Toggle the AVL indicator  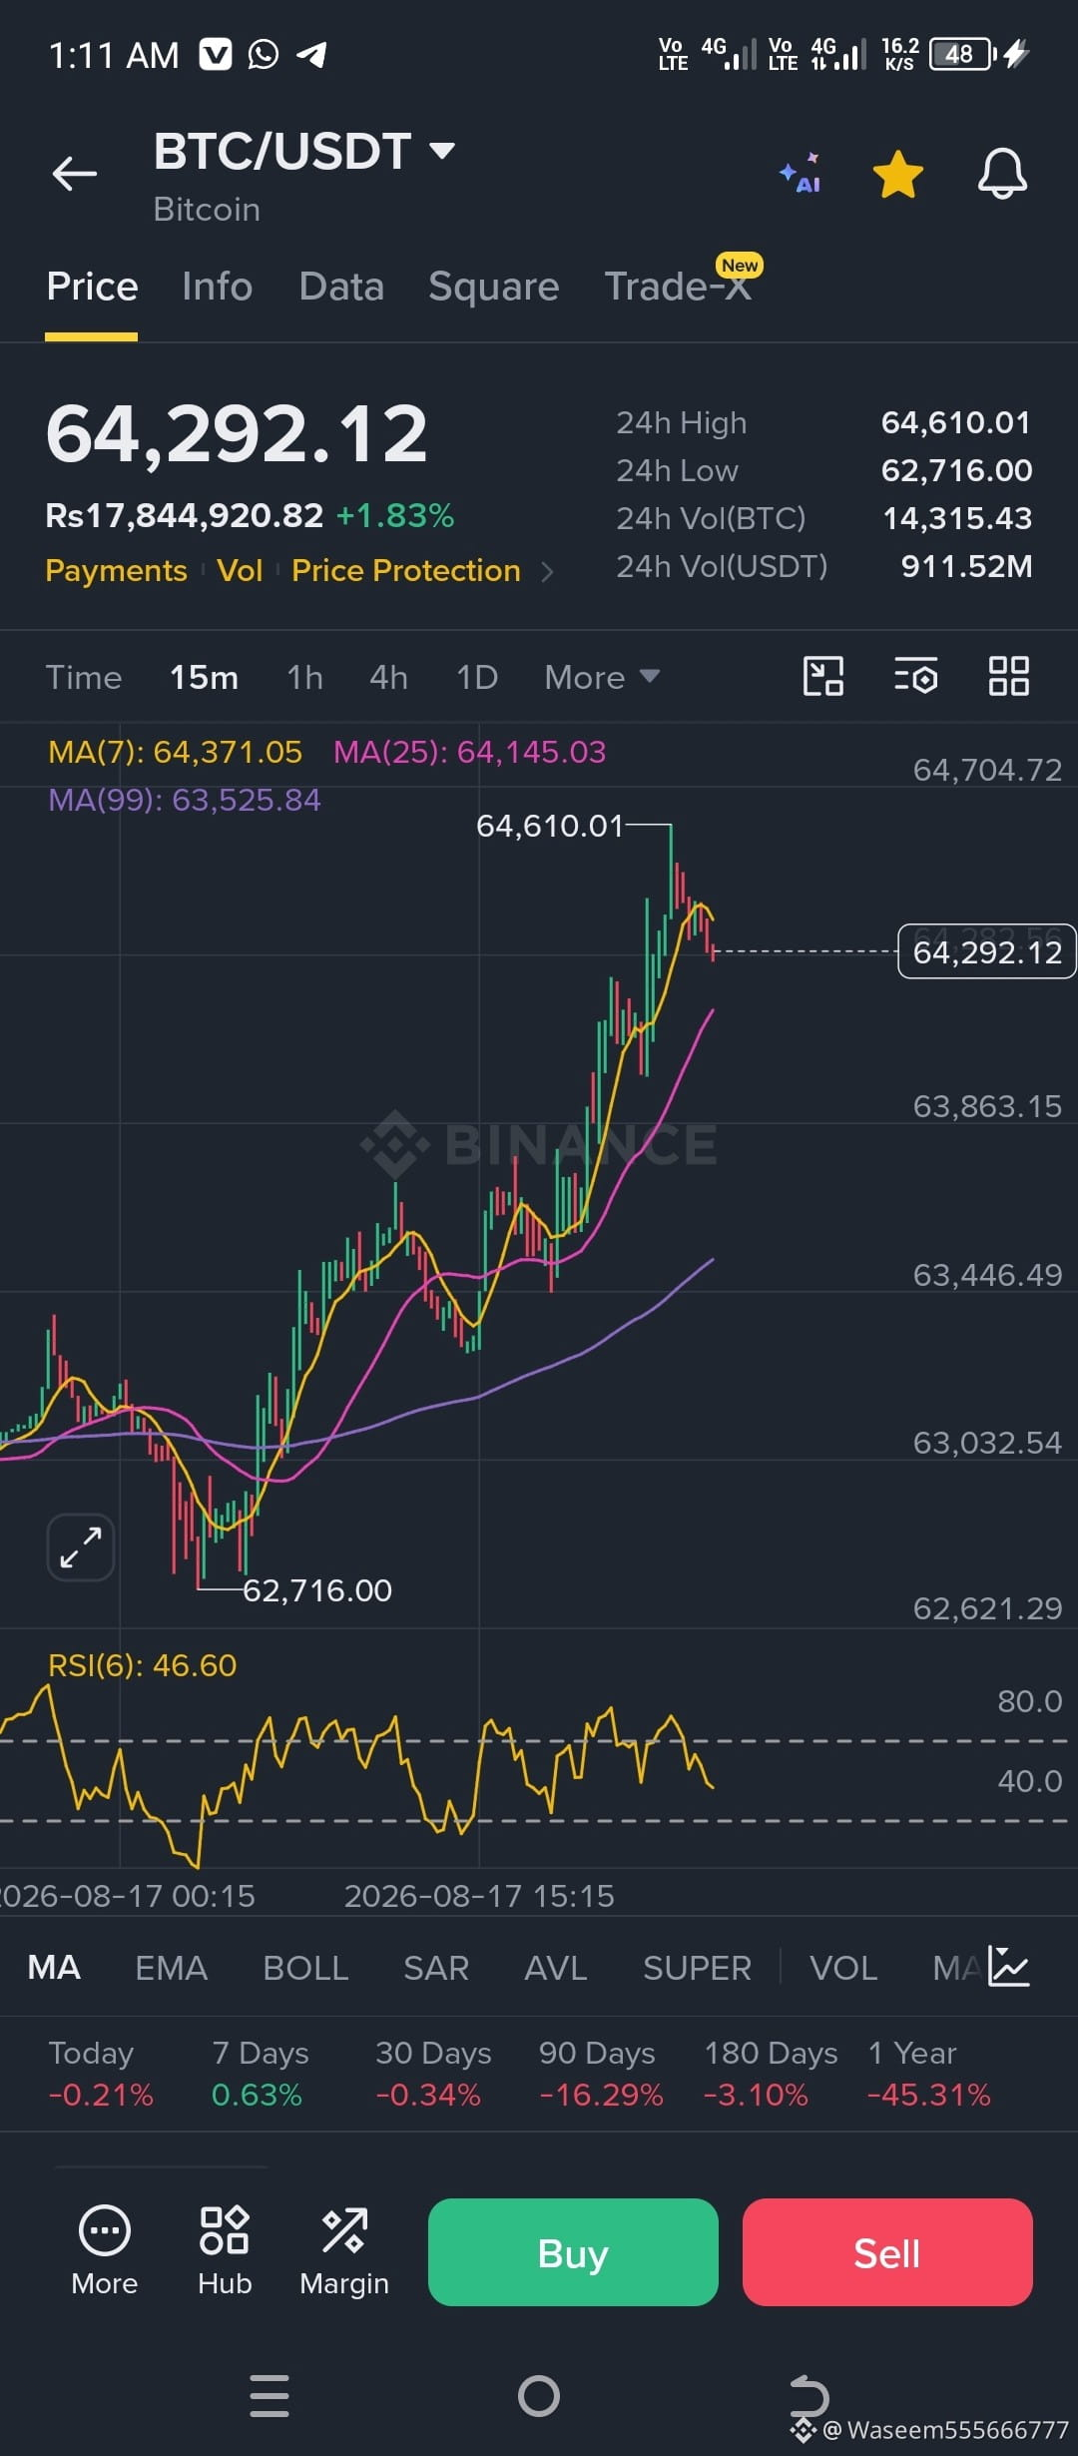[x=556, y=1968]
